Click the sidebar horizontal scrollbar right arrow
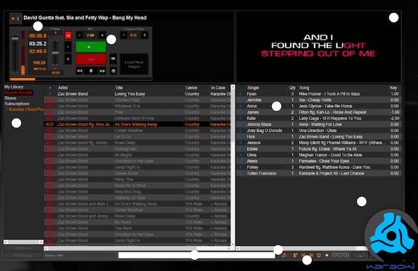The height and width of the screenshot is (271, 418). pyautogui.click(x=41, y=242)
